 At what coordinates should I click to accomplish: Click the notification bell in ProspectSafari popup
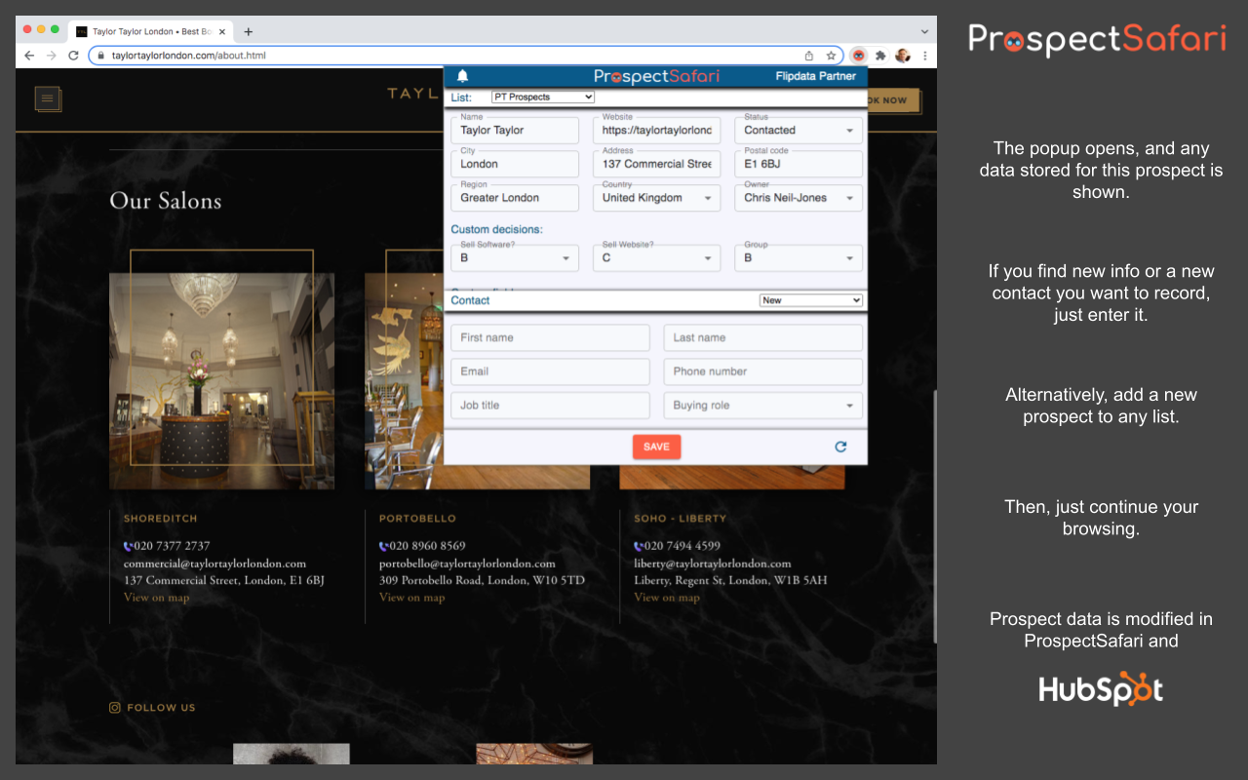[x=462, y=76]
